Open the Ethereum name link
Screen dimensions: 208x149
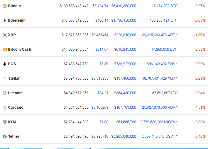click(x=17, y=20)
